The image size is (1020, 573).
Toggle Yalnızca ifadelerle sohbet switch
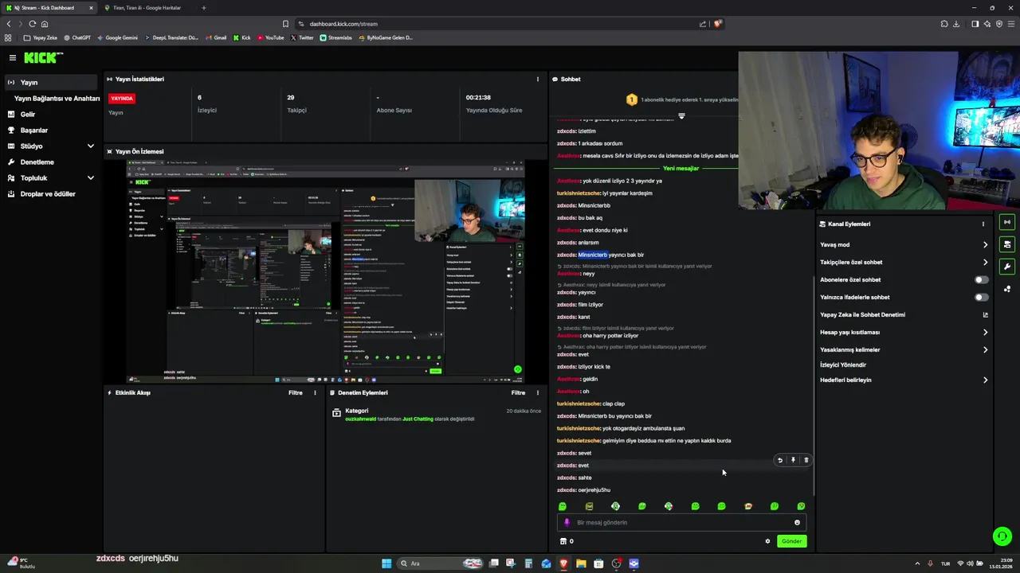point(982,298)
